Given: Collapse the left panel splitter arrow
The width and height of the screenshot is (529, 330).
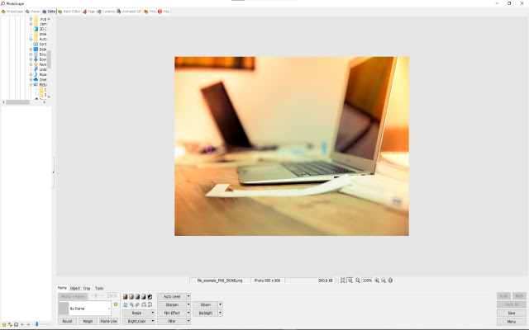Looking at the screenshot, I should 53,172.
